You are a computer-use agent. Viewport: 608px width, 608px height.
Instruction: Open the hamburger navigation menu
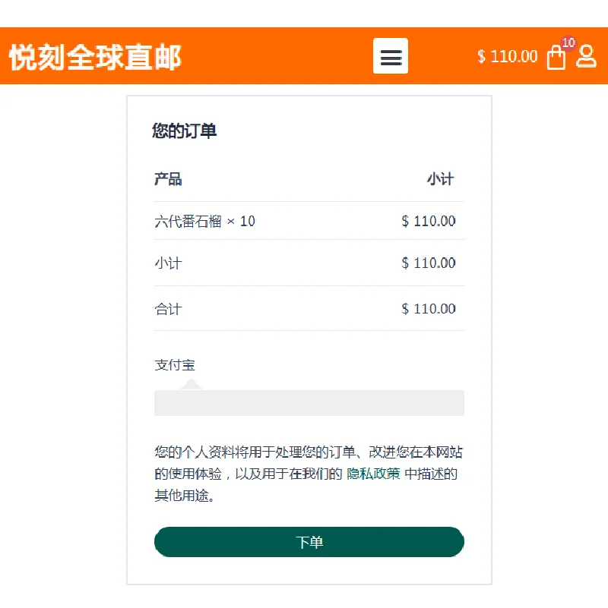pyautogui.click(x=390, y=56)
